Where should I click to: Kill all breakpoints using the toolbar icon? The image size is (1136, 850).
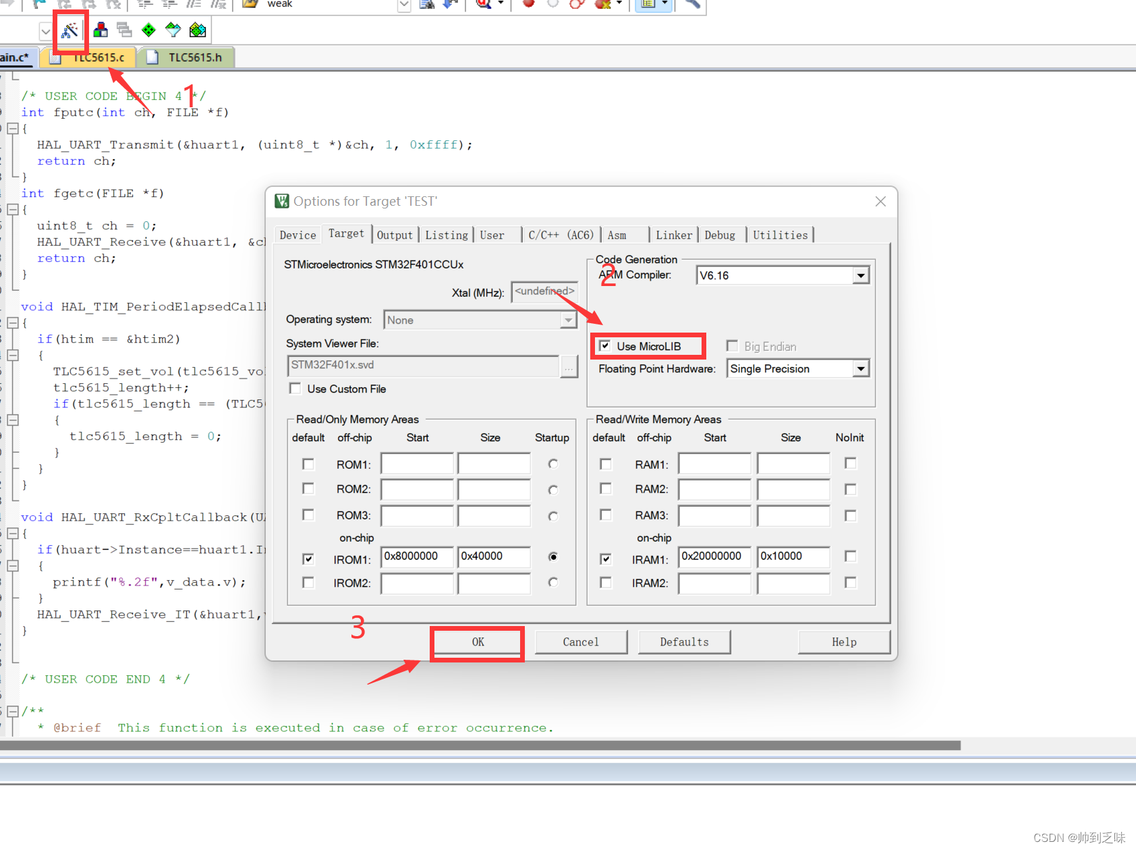click(x=601, y=3)
